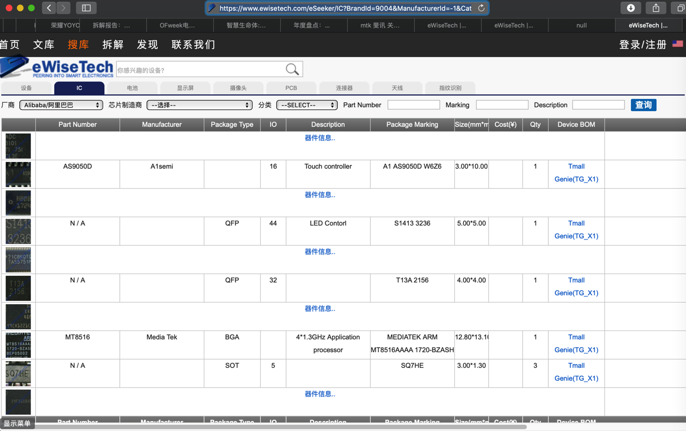The width and height of the screenshot is (686, 431).
Task: Open the Tmall Genie(TG_X1) link in MT8516 row
Action: [576, 344]
